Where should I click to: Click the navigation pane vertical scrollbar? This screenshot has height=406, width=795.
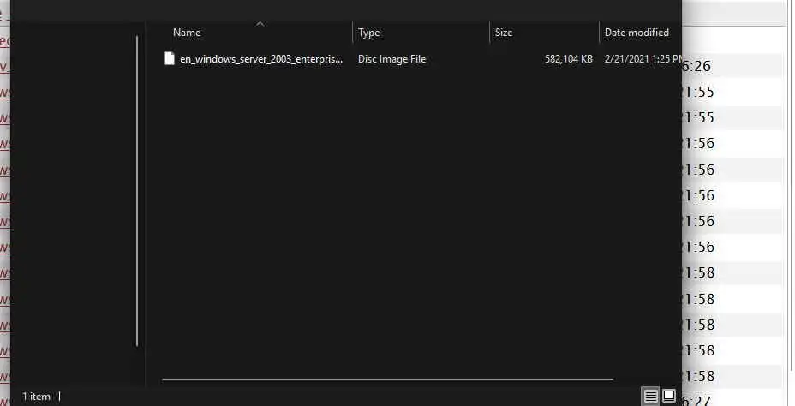click(x=137, y=191)
